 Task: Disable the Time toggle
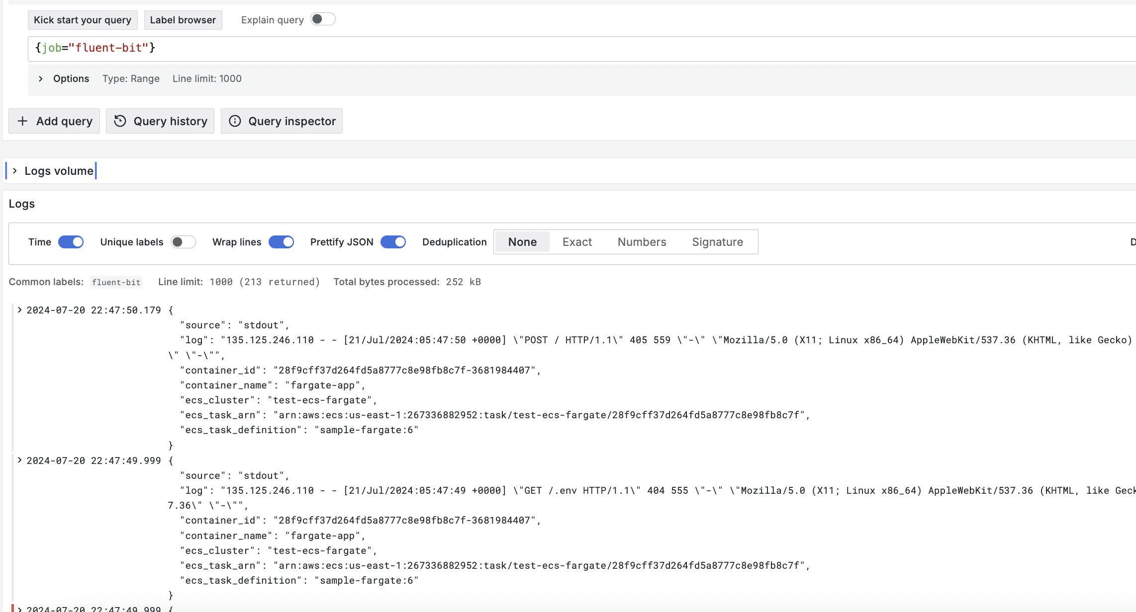pyautogui.click(x=71, y=242)
